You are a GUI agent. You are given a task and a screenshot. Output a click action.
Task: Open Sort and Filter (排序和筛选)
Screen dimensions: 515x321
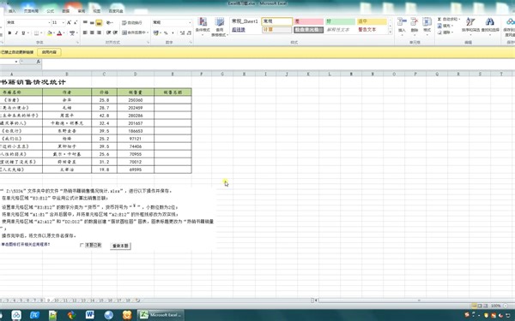click(x=470, y=26)
